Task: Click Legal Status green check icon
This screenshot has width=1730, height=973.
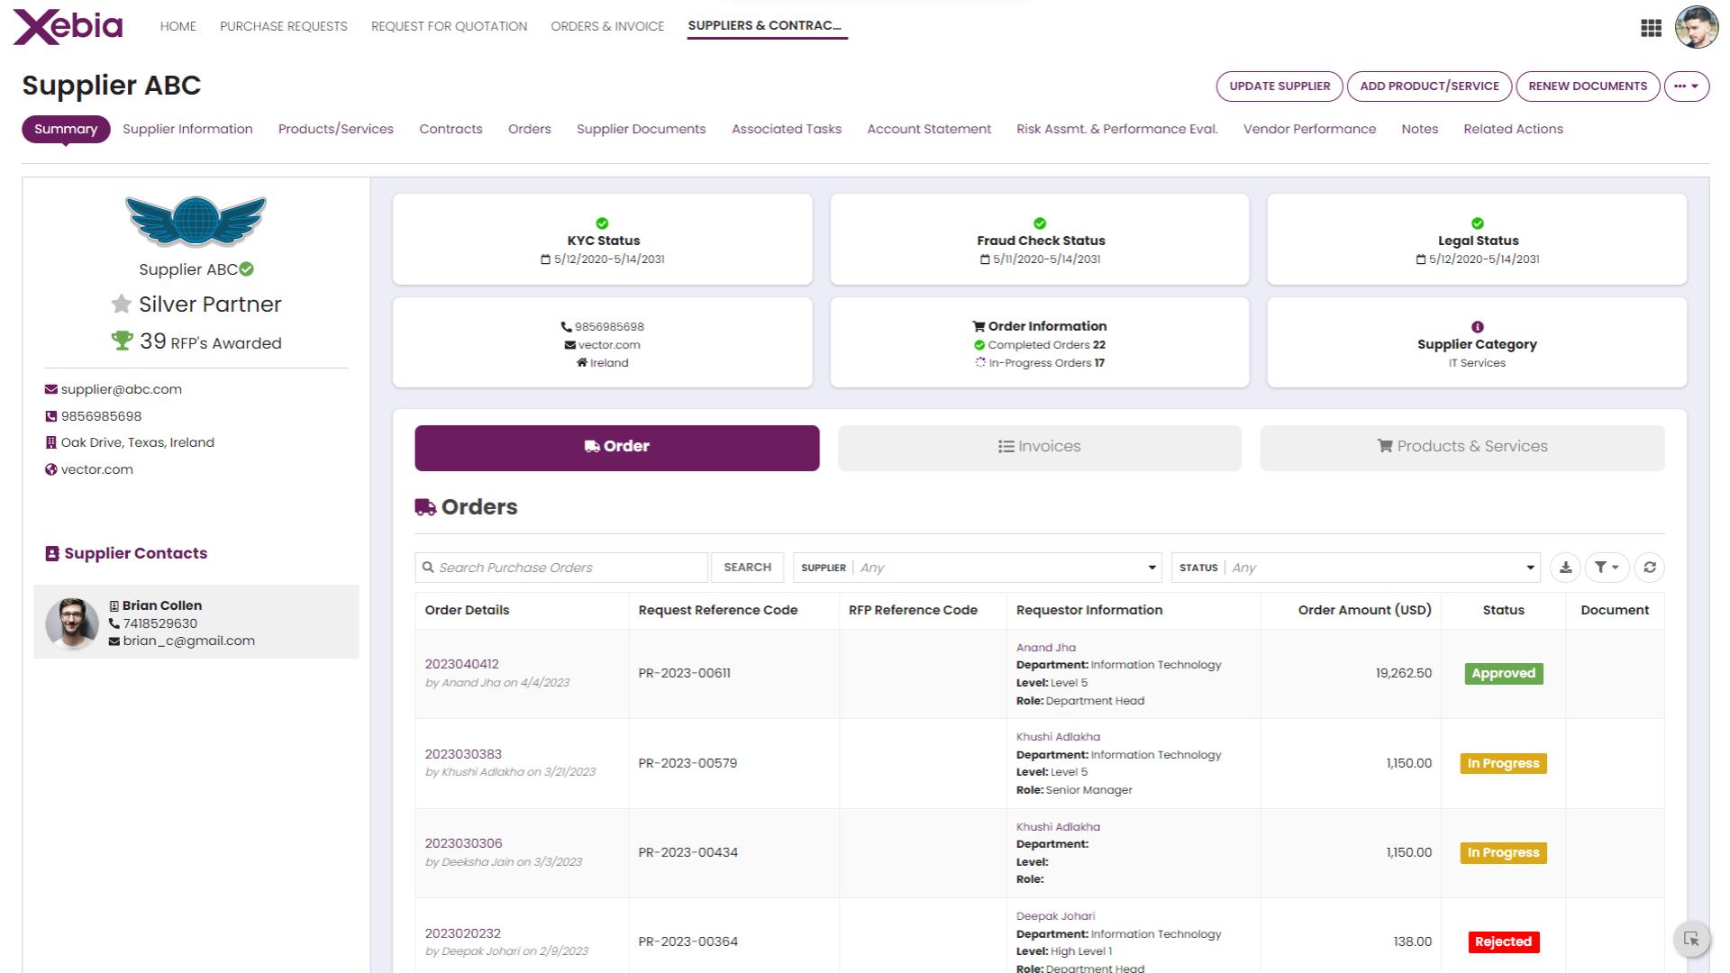Action: pyautogui.click(x=1478, y=223)
